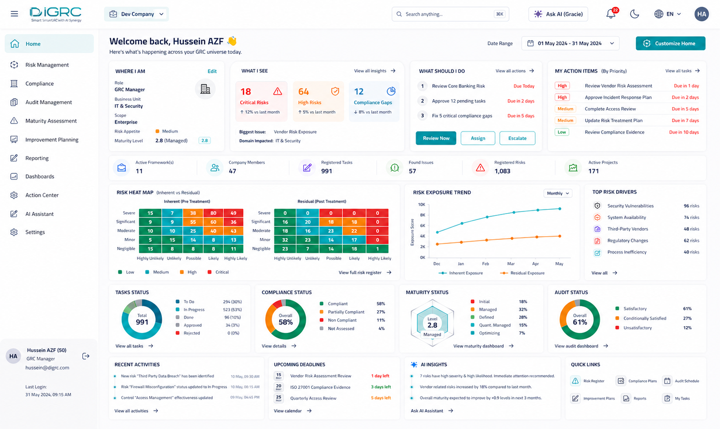
Task: Open Improvement Plans quick link
Action: (x=593, y=398)
